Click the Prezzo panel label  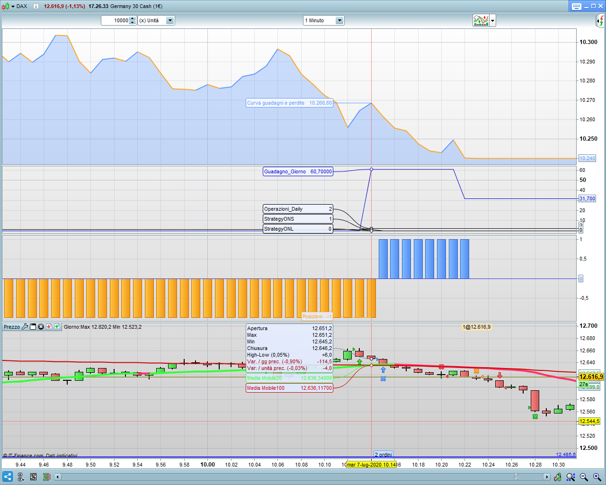tap(12, 327)
